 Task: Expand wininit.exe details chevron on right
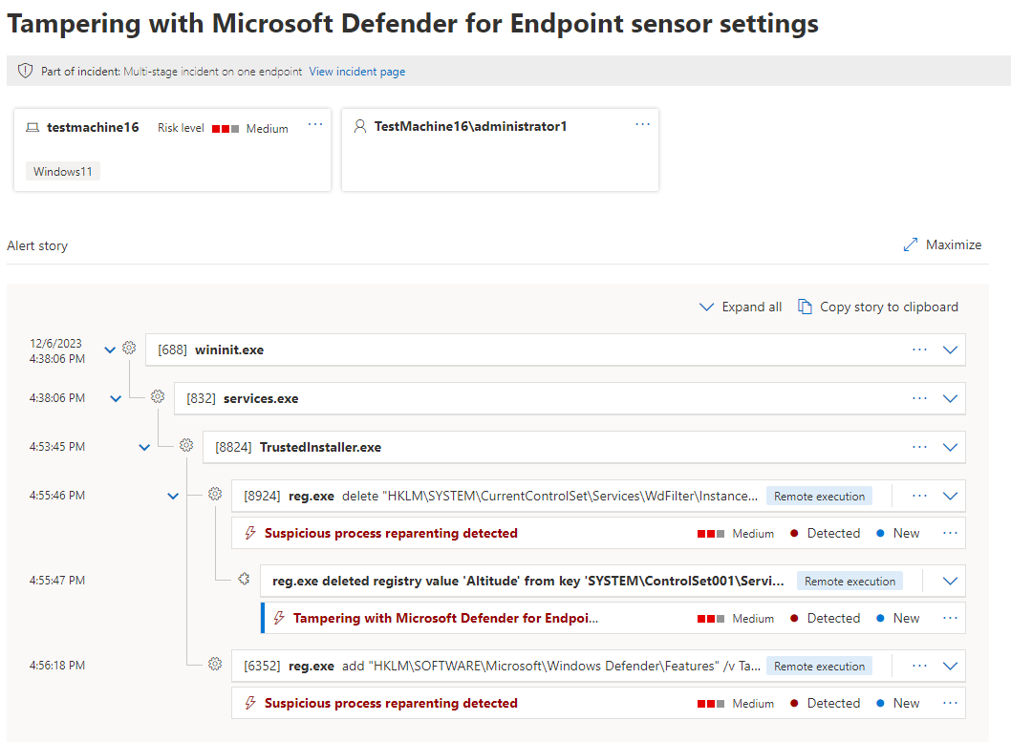pyautogui.click(x=950, y=350)
